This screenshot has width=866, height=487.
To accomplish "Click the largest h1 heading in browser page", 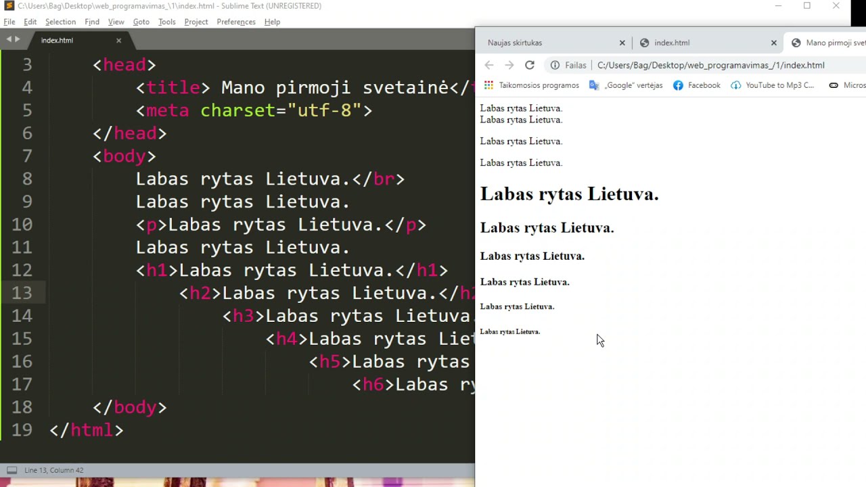I will (x=569, y=194).
